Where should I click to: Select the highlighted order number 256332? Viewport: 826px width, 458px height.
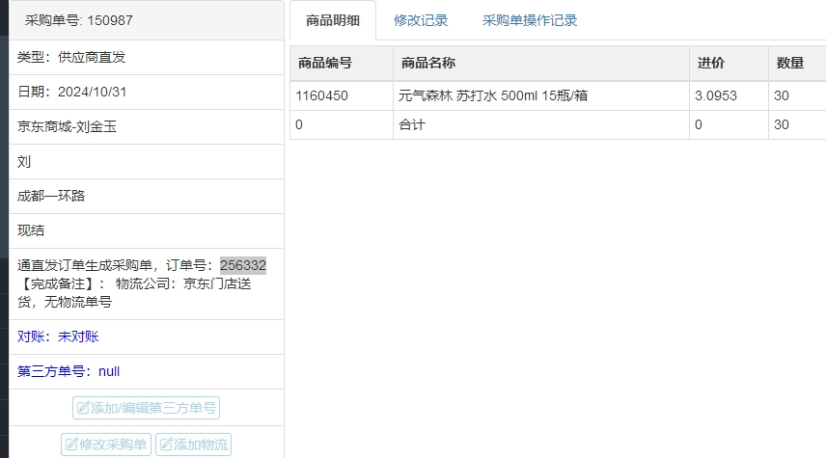pyautogui.click(x=243, y=265)
